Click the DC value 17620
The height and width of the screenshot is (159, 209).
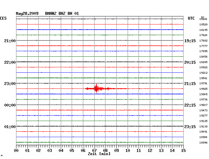pos(204,35)
